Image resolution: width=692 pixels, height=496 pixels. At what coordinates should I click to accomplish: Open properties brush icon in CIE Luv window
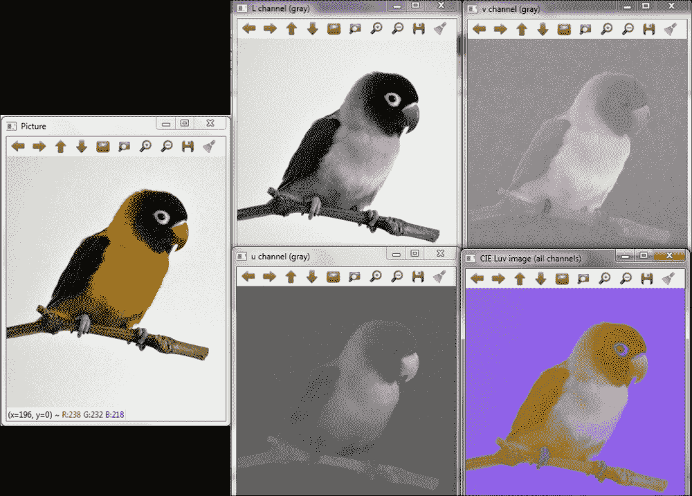668,278
